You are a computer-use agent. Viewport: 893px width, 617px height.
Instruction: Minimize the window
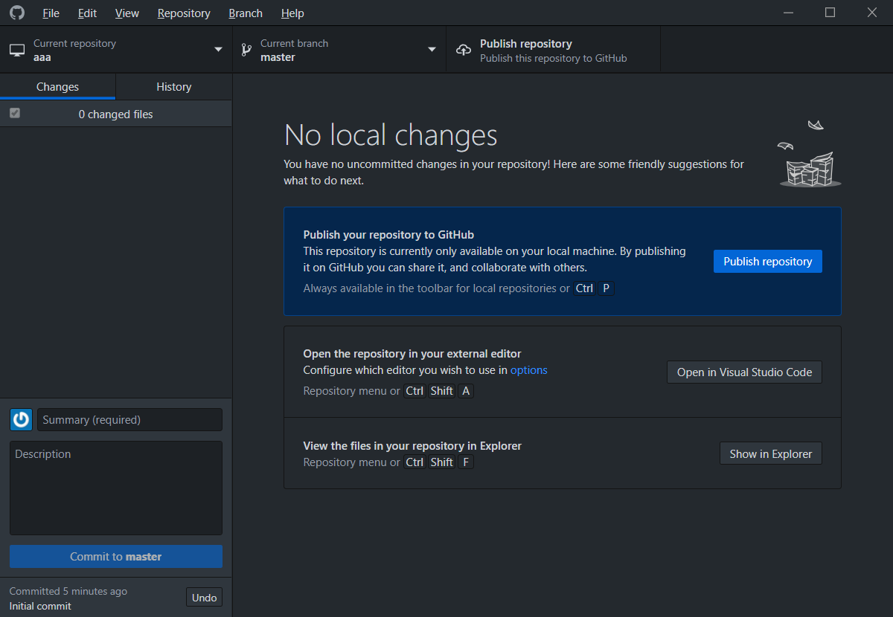[x=788, y=13]
